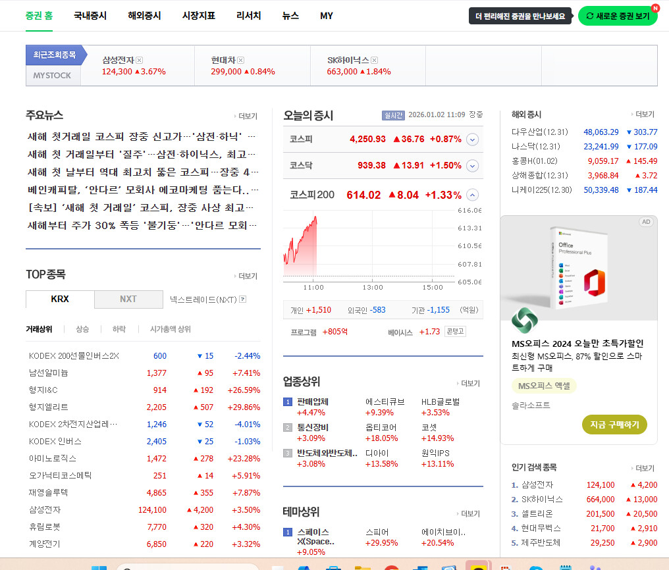Viewport: 669px width, 570px height.
Task: Click the refresh icon in 새로운 증권 보기 button
Action: [589, 16]
